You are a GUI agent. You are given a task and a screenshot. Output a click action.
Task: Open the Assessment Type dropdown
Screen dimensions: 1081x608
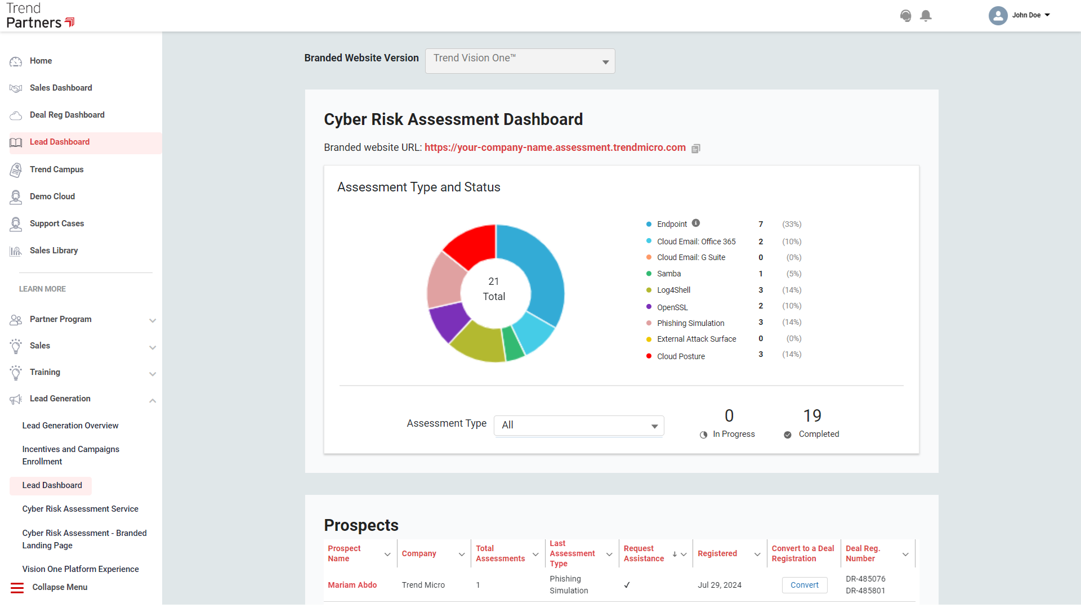tap(579, 426)
